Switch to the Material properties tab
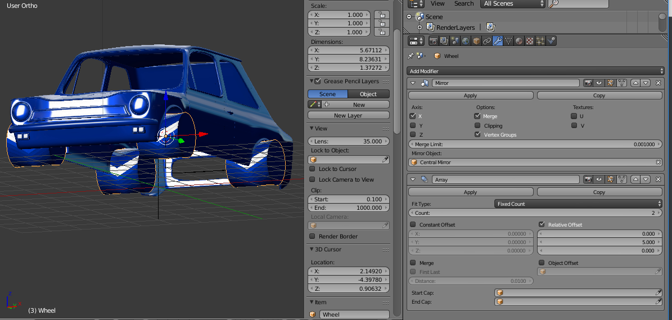 519,41
